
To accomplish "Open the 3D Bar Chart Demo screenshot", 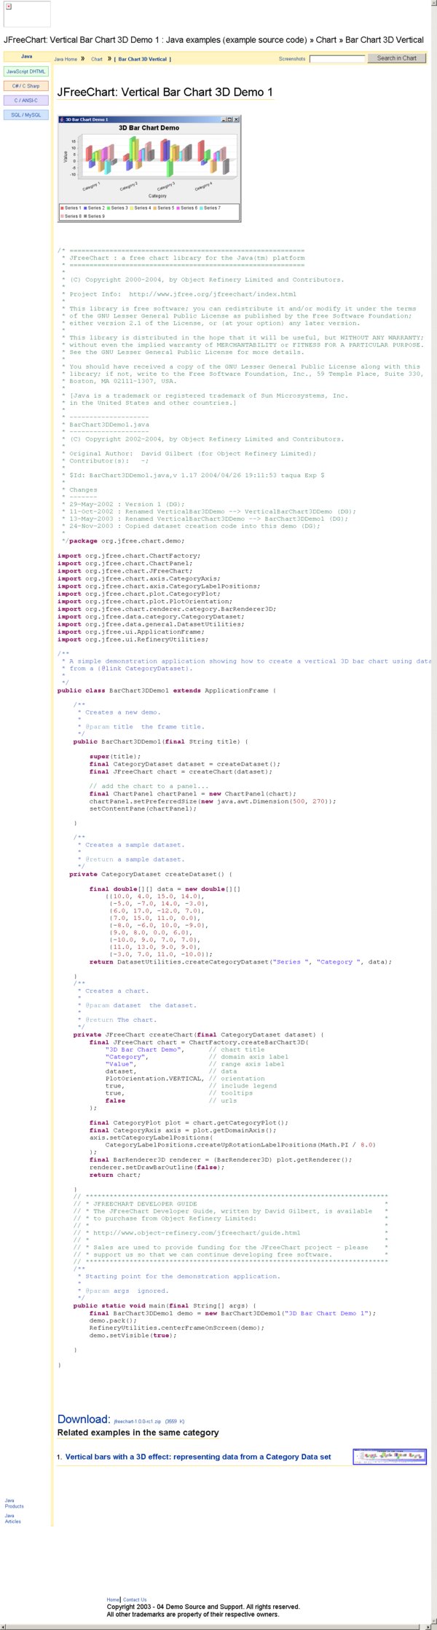I will coord(149,169).
